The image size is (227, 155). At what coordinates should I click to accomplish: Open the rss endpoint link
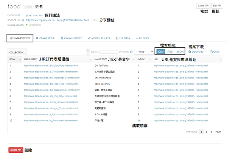[41, 16]
